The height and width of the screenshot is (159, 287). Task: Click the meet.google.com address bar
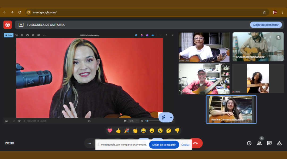pos(147,12)
